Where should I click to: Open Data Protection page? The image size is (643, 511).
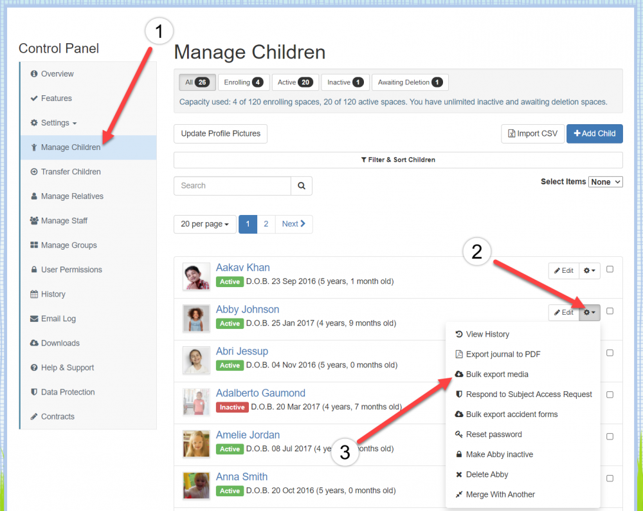(x=89, y=392)
